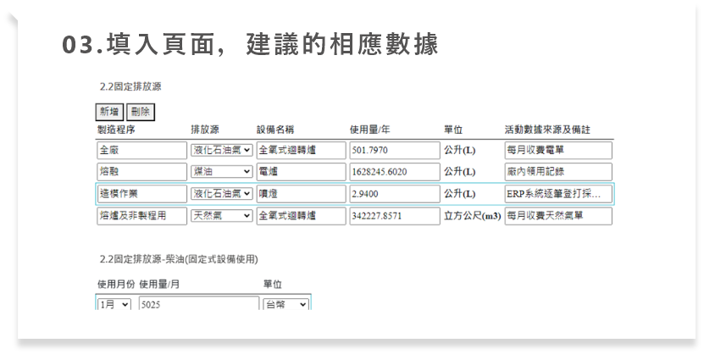Click notes field starting with ERP系統

tap(558, 194)
